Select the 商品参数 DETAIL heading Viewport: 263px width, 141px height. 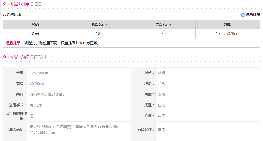28,57
